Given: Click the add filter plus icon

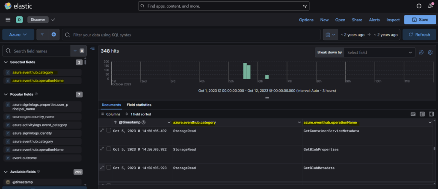Looking at the screenshot, I should click(54, 35).
